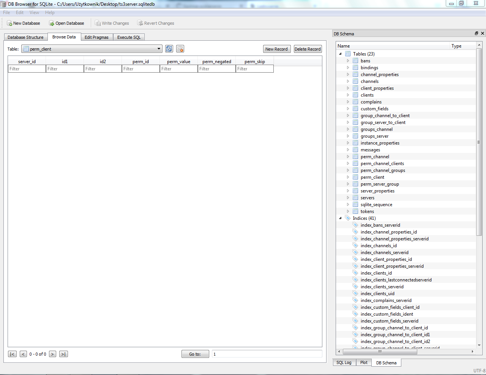
Task: Click the DB Schema horizontal scrollbar
Action: tap(380, 351)
